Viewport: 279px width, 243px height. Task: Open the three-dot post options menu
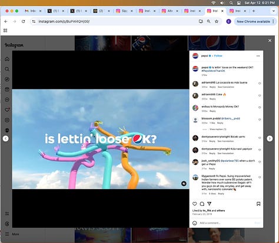[x=258, y=56]
